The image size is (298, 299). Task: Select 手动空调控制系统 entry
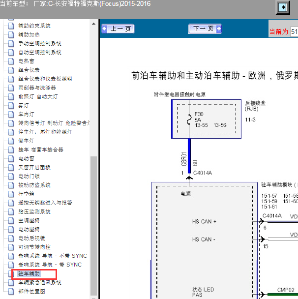pyautogui.click(x=40, y=43)
